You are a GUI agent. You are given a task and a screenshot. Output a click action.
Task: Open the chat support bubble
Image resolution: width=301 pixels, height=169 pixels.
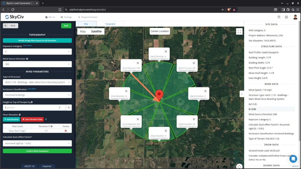tap(293, 159)
